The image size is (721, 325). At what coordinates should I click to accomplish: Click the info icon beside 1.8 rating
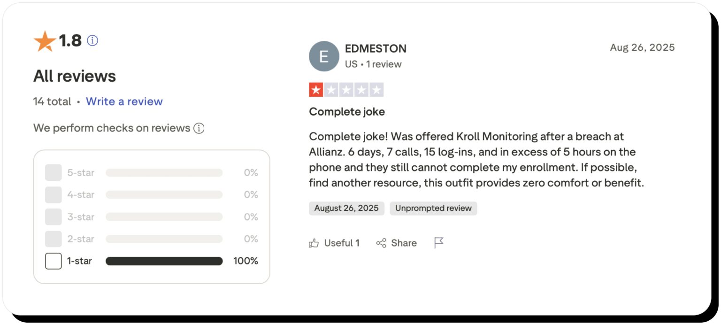tap(92, 41)
